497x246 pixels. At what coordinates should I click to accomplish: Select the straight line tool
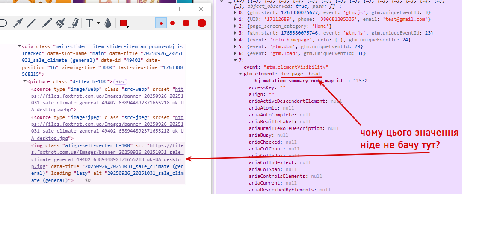pos(31,23)
